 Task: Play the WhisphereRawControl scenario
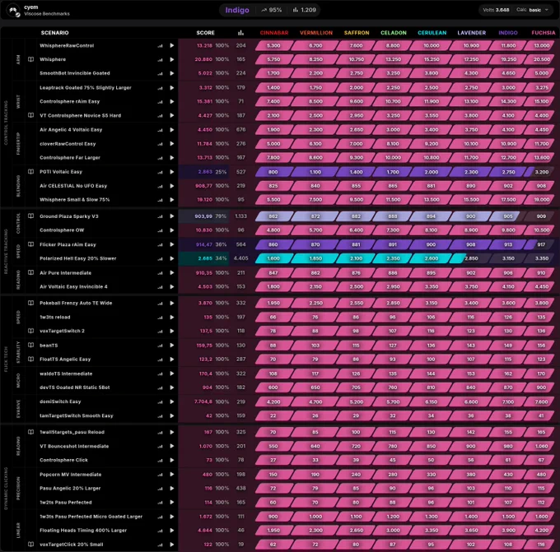(x=172, y=46)
